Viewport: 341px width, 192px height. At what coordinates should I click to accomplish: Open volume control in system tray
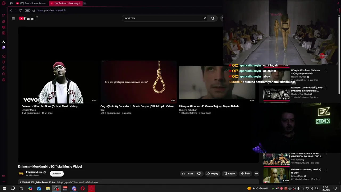pyautogui.click(x=311, y=189)
